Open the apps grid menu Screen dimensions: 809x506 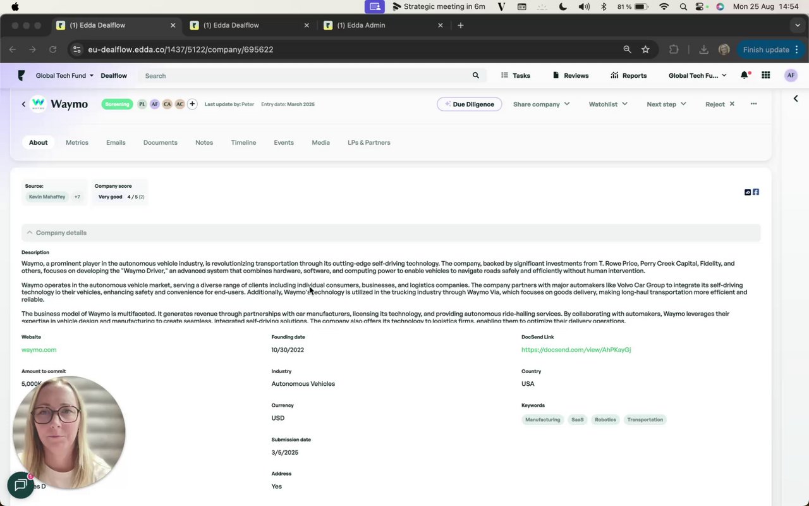point(766,75)
